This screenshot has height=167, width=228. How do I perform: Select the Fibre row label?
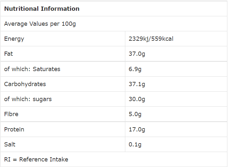11,114
